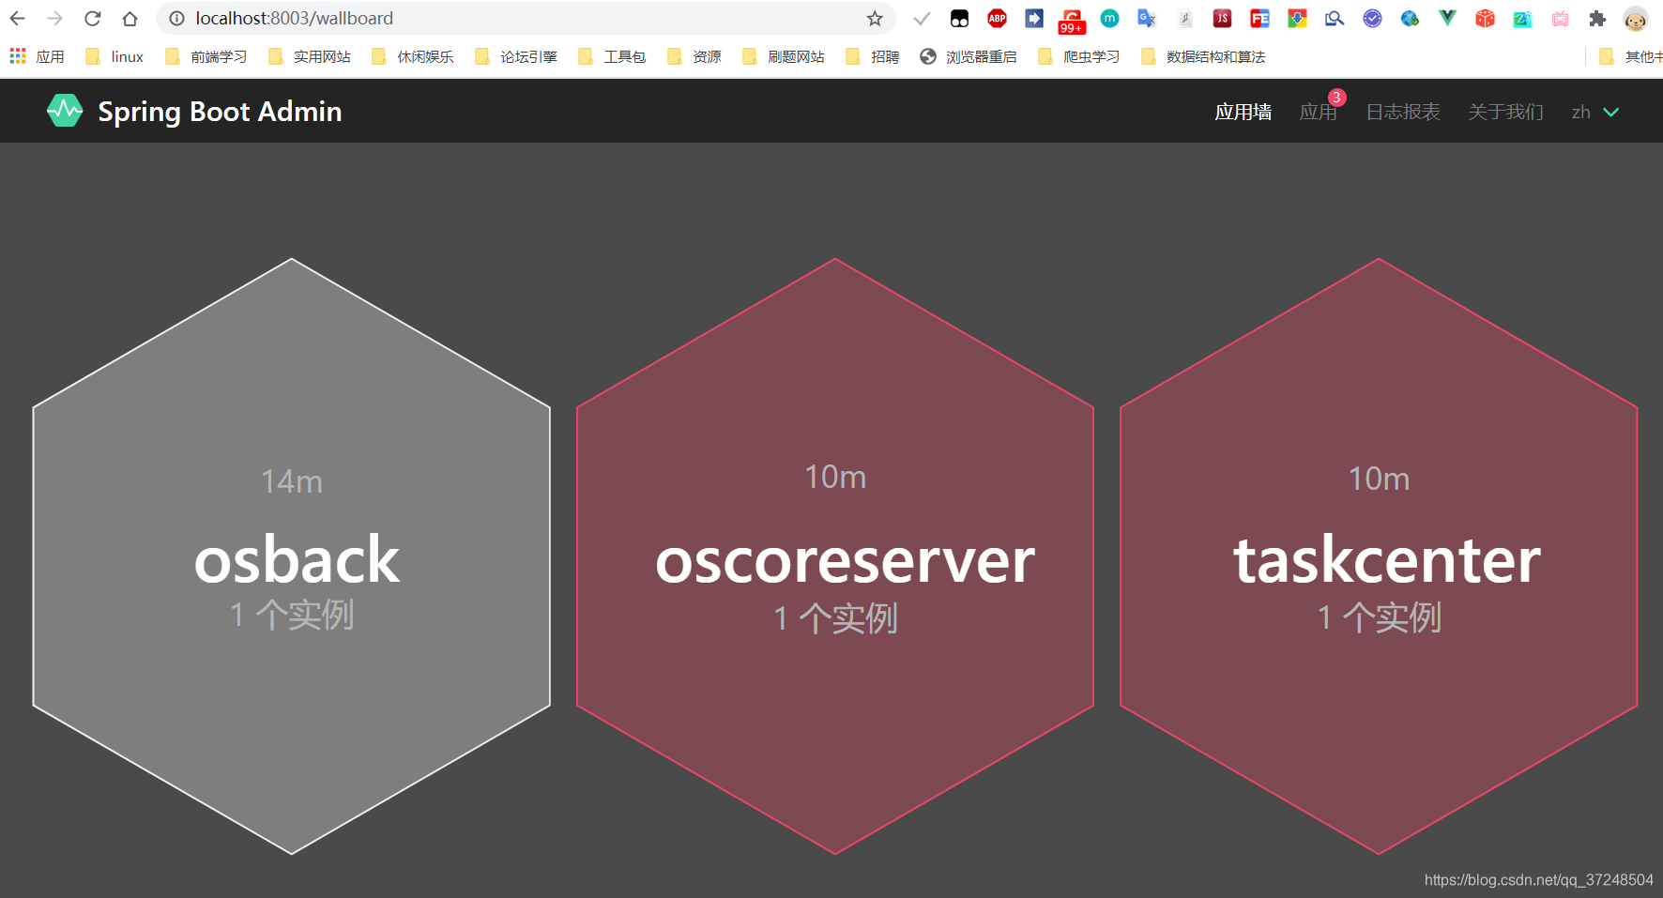Screen dimensions: 1663x898
Task: Open the Vue devtools extension
Action: [1447, 18]
